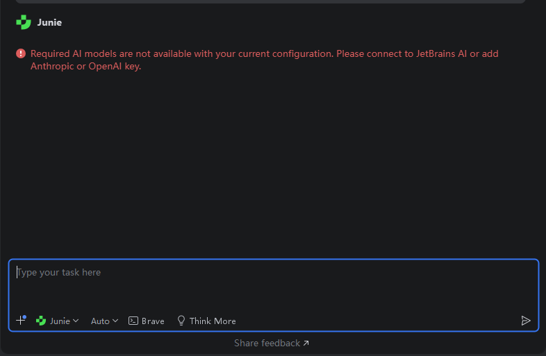Viewport: 546px width, 356px height.
Task: Click the terminal icon beside Brave
Action: pyautogui.click(x=133, y=321)
